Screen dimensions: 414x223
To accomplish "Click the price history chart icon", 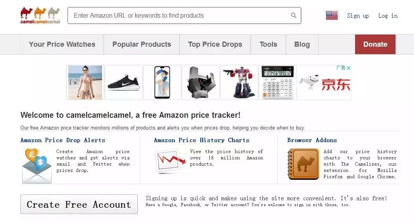I will pos(170,161).
